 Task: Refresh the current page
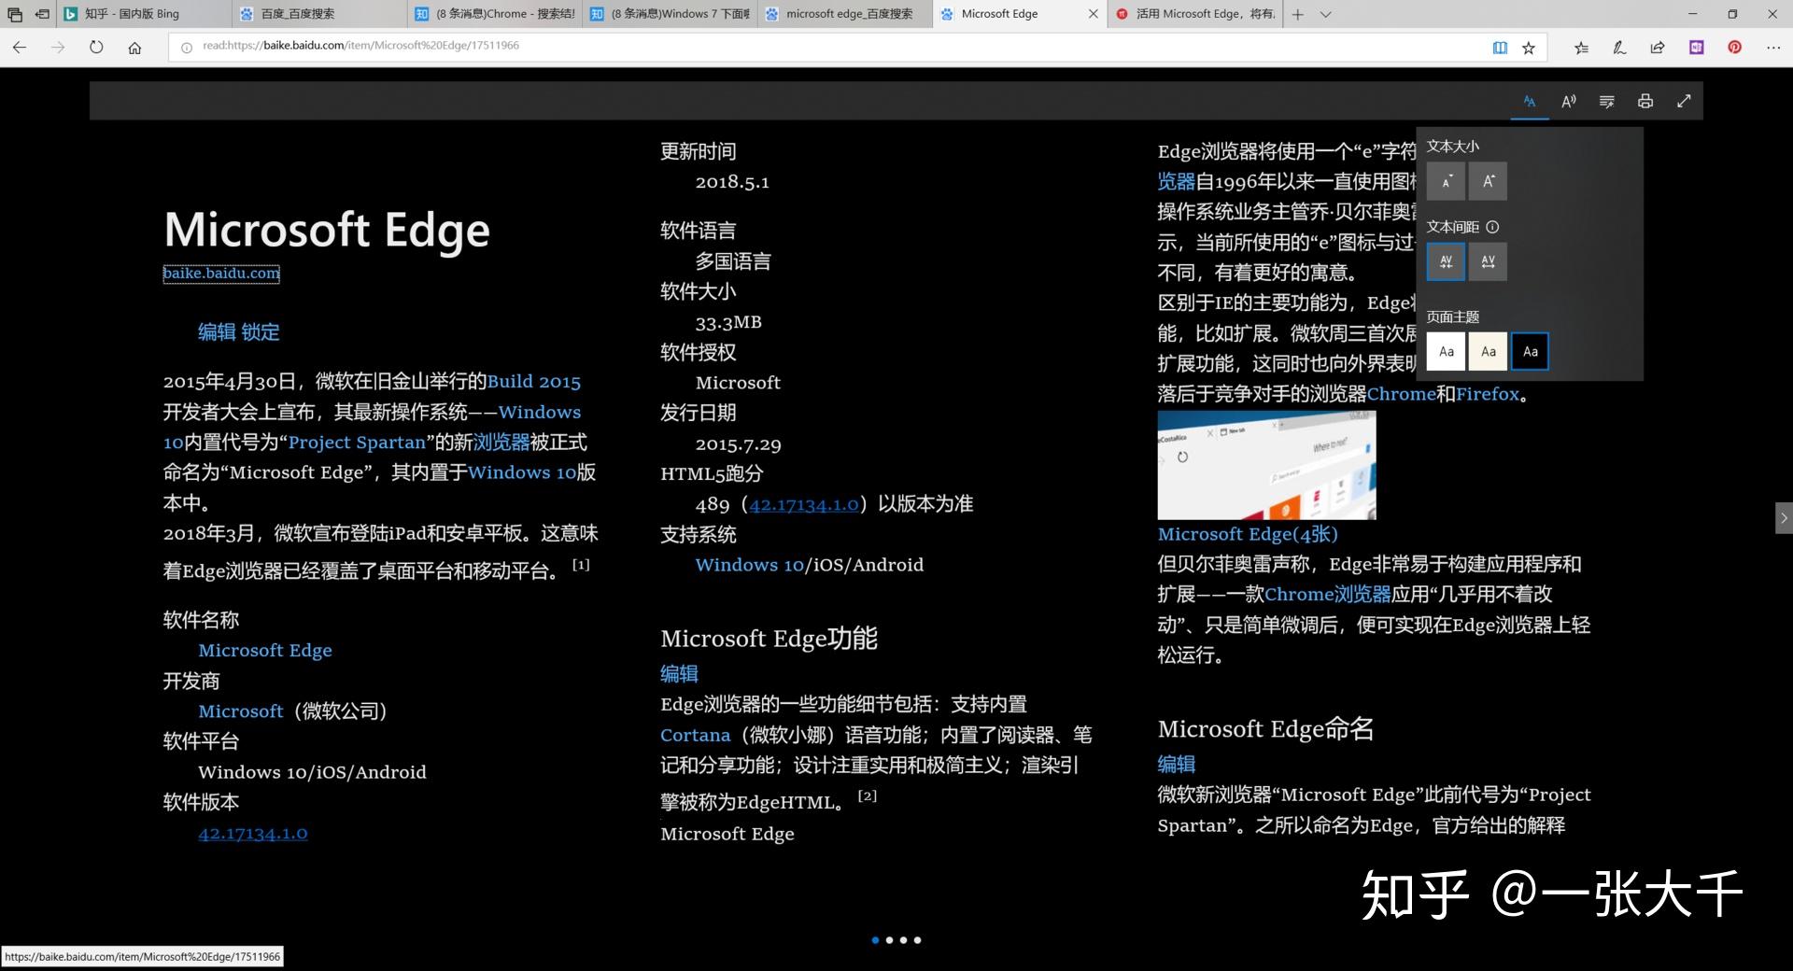pyautogui.click(x=96, y=48)
